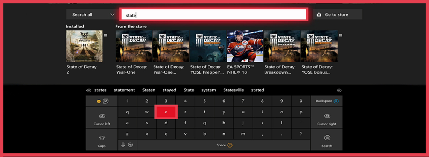Image resolution: width=429 pixels, height=157 pixels.
Task: Click the Backspace key
Action: pyautogui.click(x=327, y=101)
